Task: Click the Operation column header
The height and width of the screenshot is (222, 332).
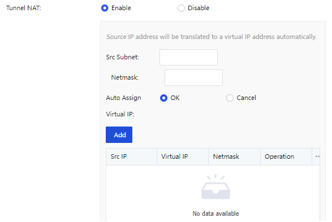Action: point(286,156)
